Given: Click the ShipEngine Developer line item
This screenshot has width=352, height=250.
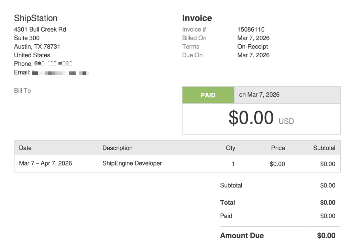Looking at the screenshot, I should tap(132, 163).
